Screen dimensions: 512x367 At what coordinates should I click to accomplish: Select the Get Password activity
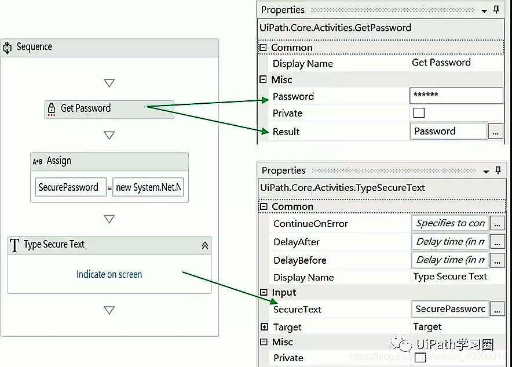pyautogui.click(x=109, y=109)
